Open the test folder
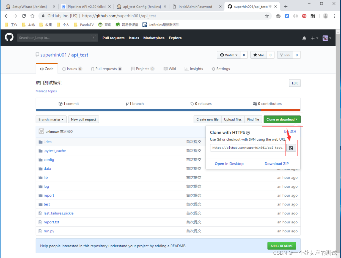 click(47, 204)
